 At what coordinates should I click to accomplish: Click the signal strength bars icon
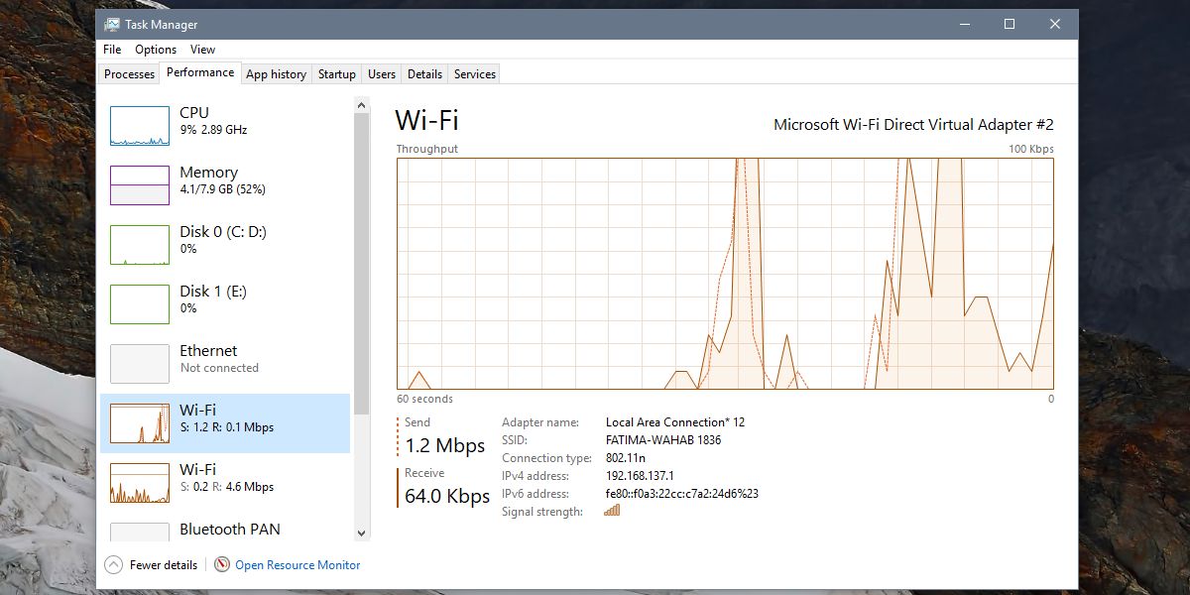coord(612,511)
